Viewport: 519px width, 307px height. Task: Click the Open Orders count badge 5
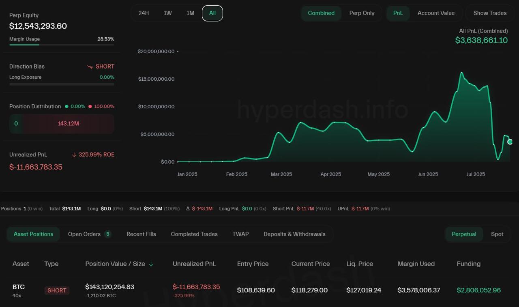(x=107, y=234)
